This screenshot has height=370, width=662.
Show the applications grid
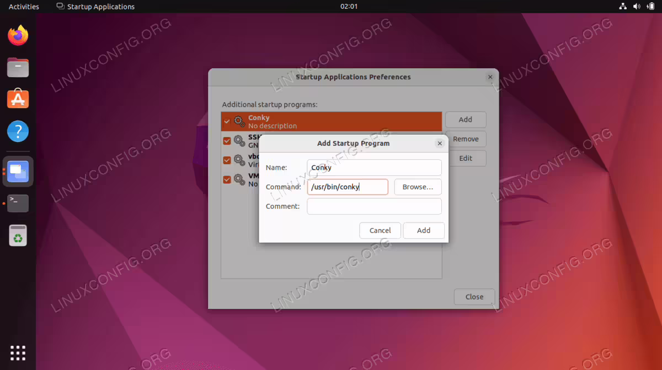click(x=18, y=352)
